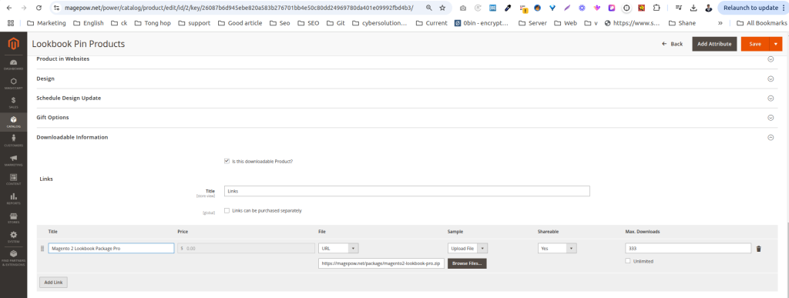This screenshot has width=789, height=298.
Task: Open Stores menu in the sidebar
Action: 13,218
